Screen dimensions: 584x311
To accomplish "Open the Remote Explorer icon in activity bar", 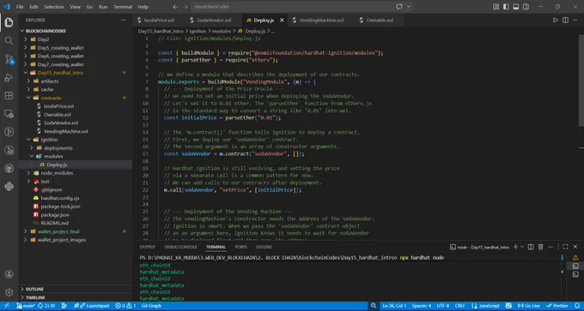I will [9, 114].
